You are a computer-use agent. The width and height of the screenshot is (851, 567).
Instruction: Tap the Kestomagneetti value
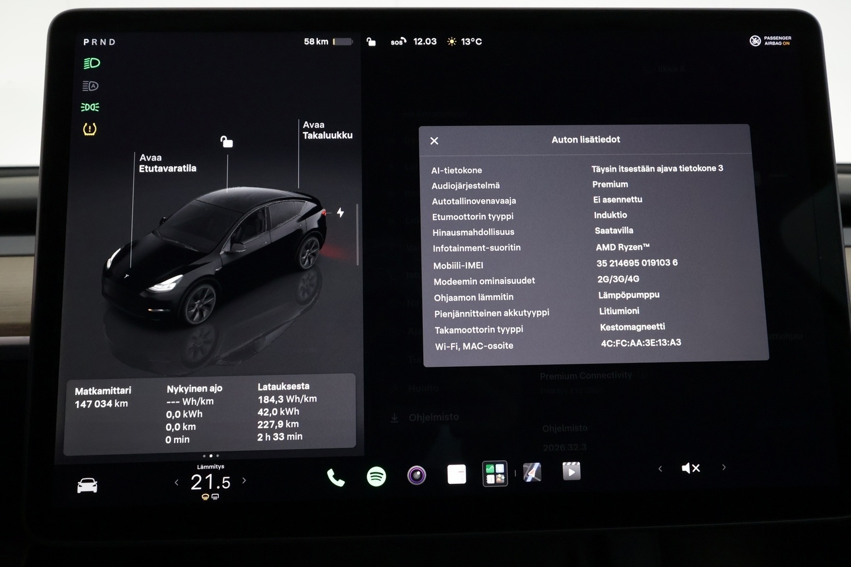point(633,327)
